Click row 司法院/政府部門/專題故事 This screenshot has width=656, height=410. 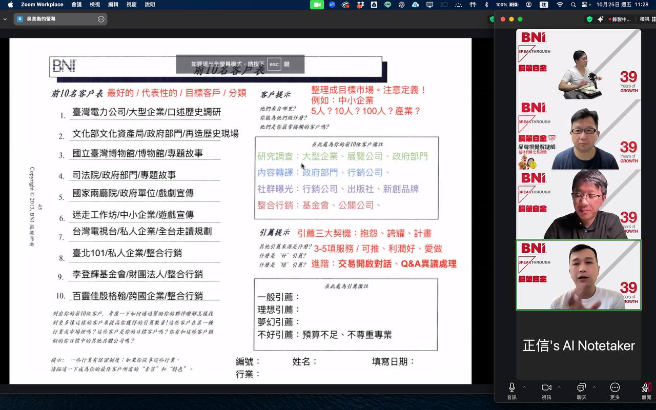pos(124,175)
